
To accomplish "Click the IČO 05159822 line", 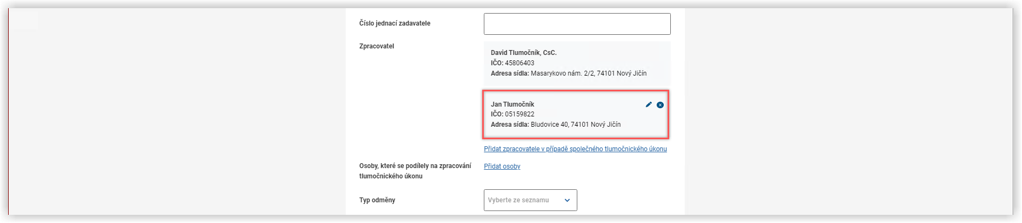I will click(x=513, y=114).
